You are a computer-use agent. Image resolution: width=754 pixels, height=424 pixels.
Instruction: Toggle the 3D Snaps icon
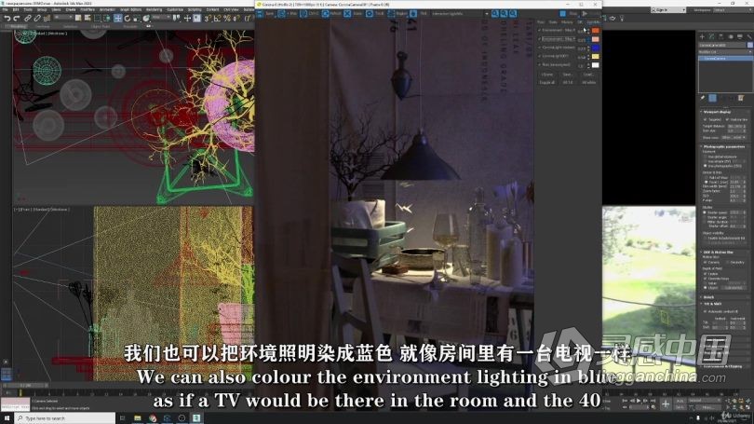tap(208, 19)
